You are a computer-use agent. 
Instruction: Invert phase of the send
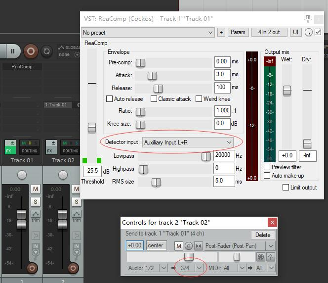tap(189, 246)
